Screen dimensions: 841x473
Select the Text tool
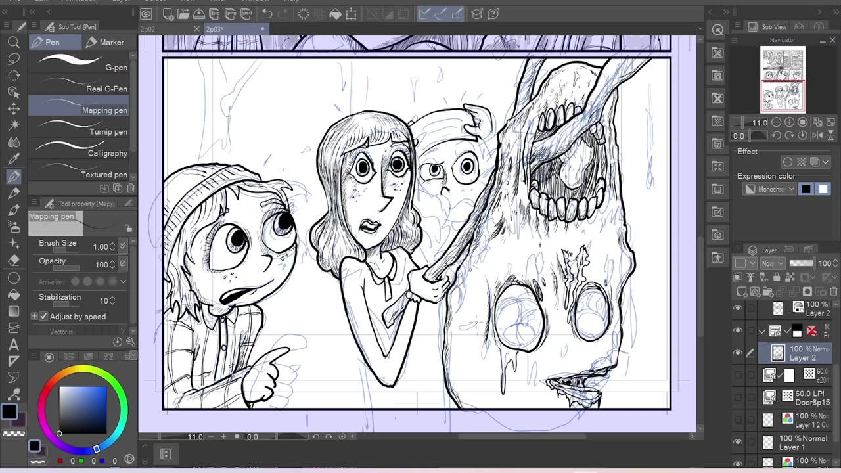coord(13,345)
